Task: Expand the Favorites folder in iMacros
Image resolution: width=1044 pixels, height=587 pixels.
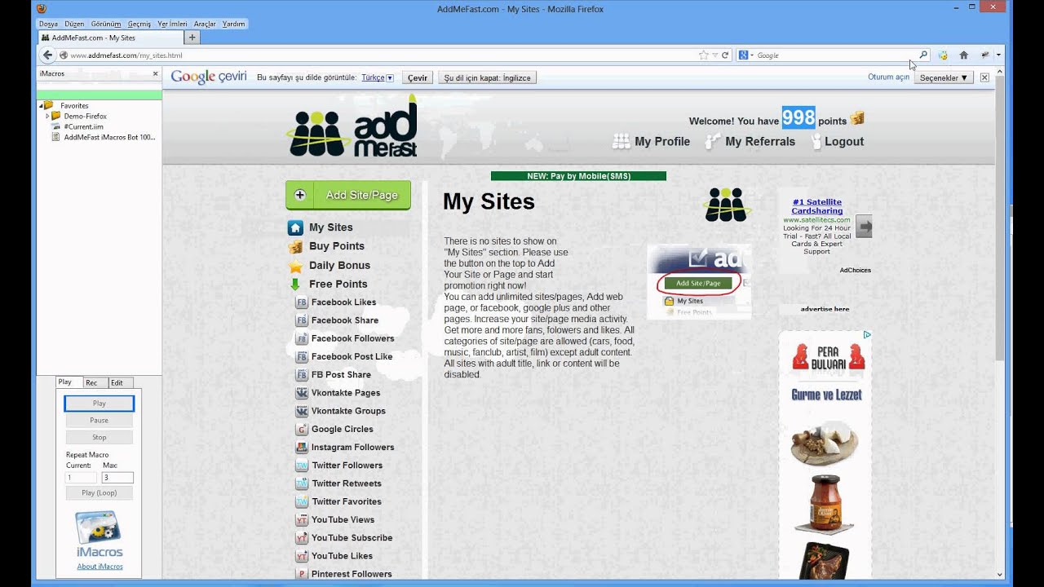Action: click(41, 105)
